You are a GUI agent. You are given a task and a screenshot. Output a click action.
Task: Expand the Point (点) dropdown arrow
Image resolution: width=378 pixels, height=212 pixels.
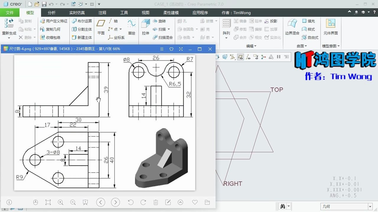pyautogui.click(x=120, y=29)
